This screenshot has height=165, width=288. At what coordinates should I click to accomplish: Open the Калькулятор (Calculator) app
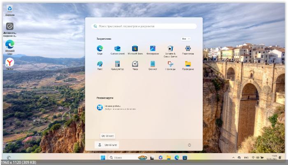117,64
